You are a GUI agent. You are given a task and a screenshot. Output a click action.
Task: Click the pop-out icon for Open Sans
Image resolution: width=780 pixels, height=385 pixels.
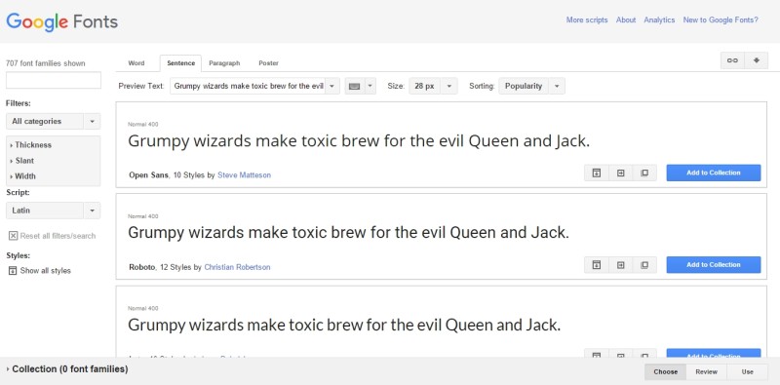point(644,173)
